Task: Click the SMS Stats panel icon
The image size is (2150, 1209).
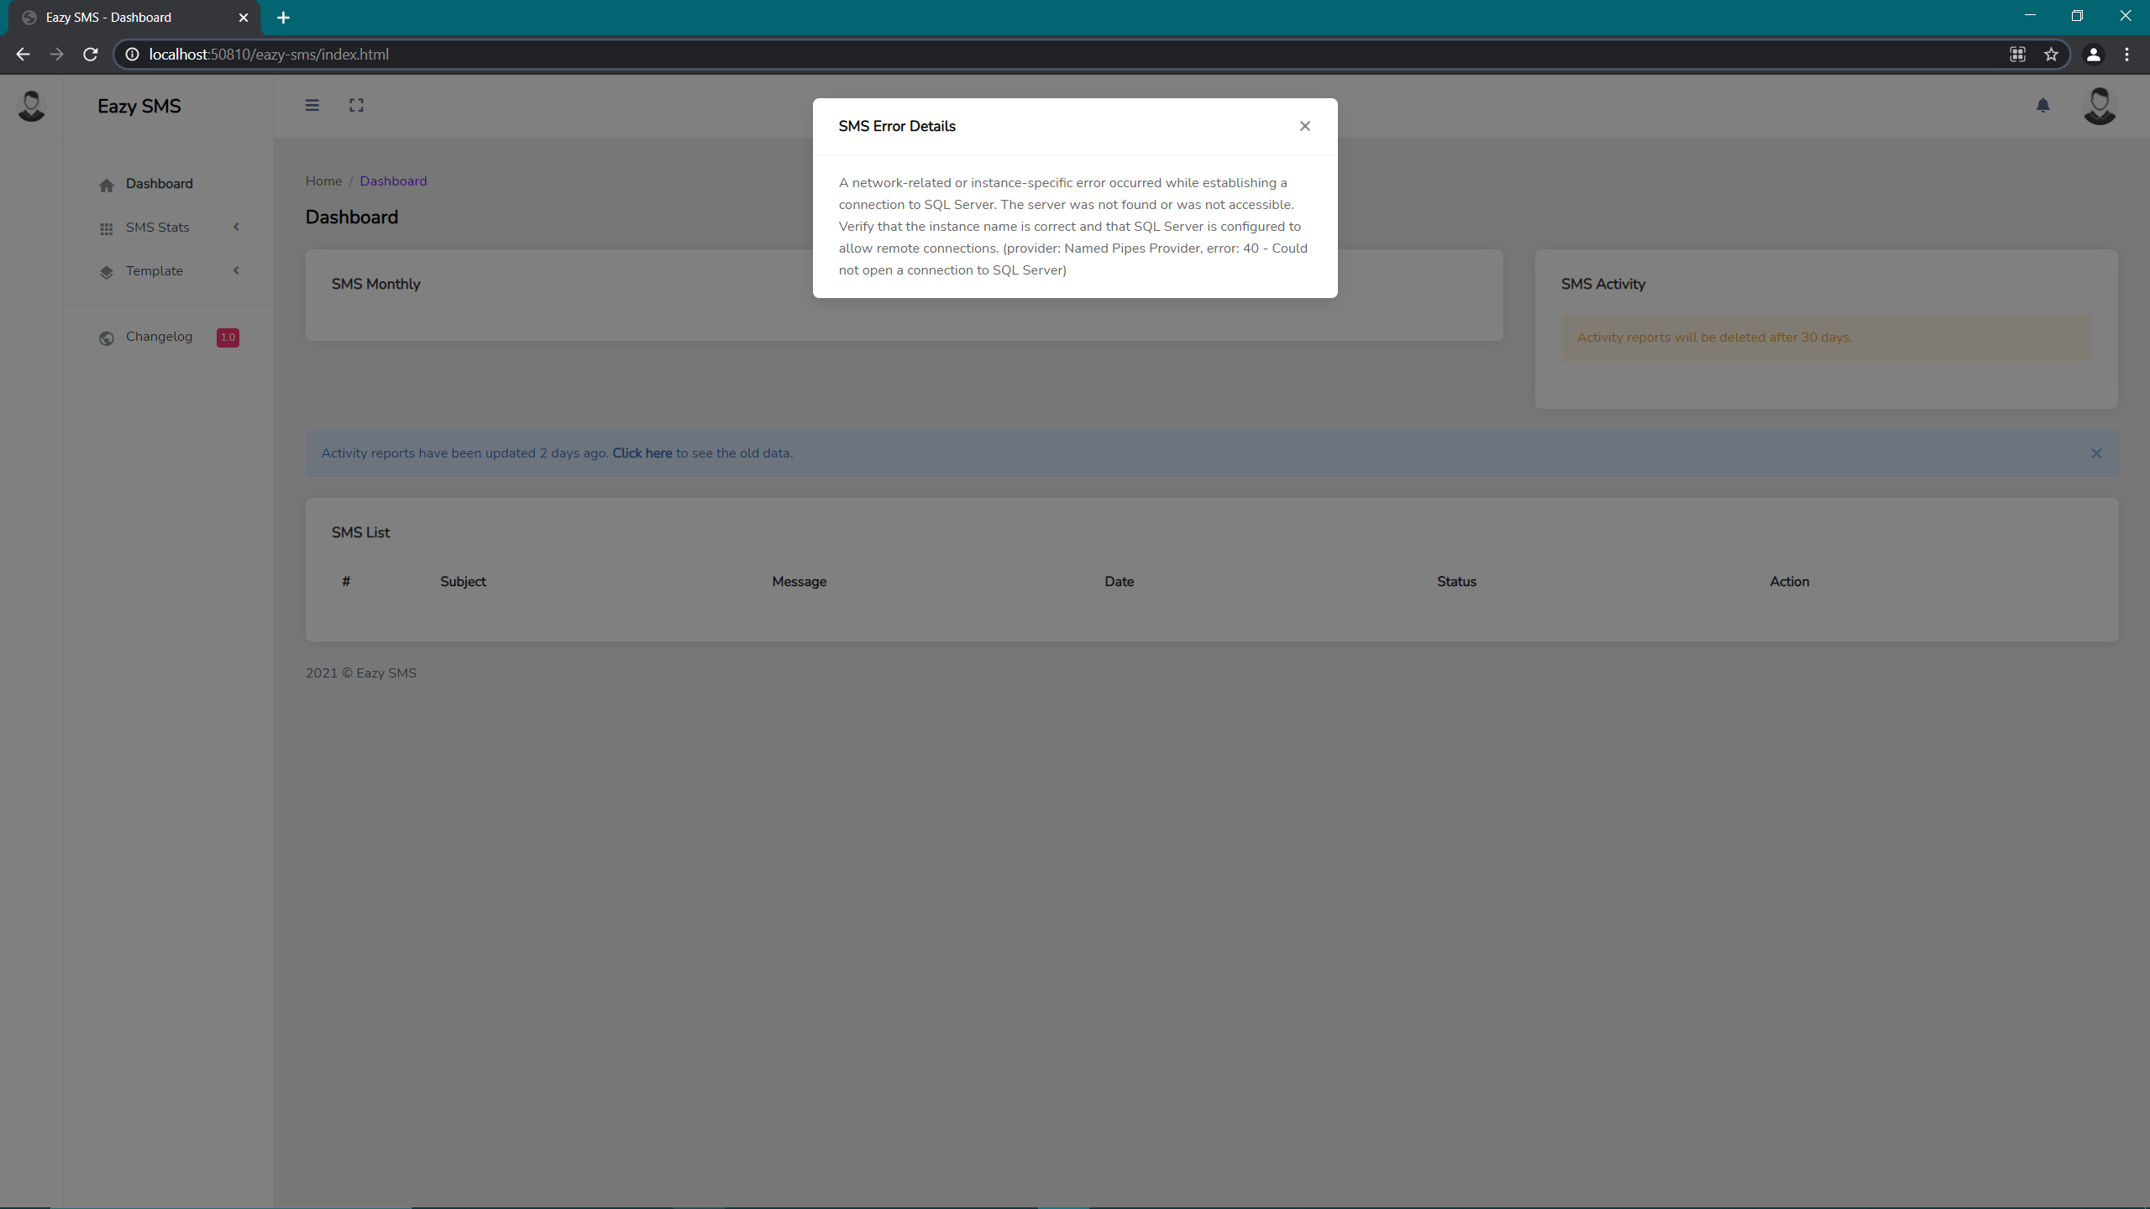Action: pyautogui.click(x=107, y=228)
